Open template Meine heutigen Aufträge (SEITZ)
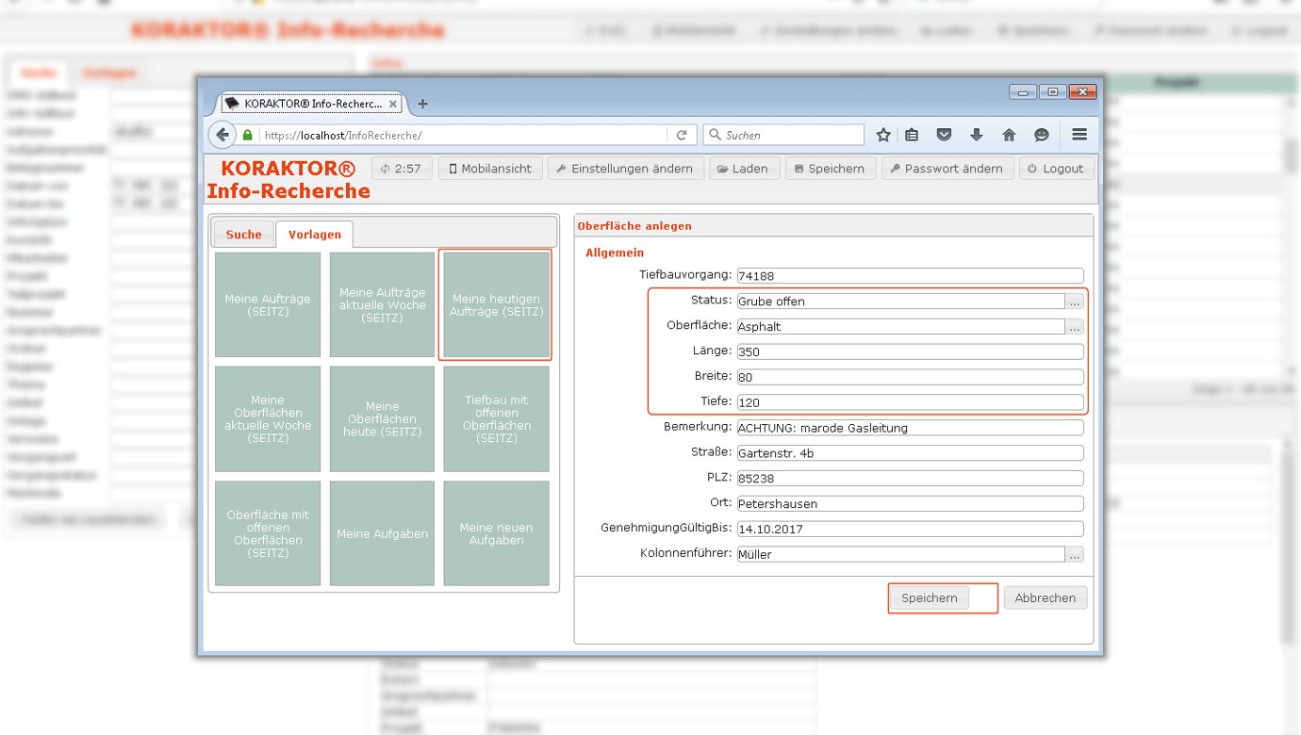The width and height of the screenshot is (1301, 735). point(496,304)
